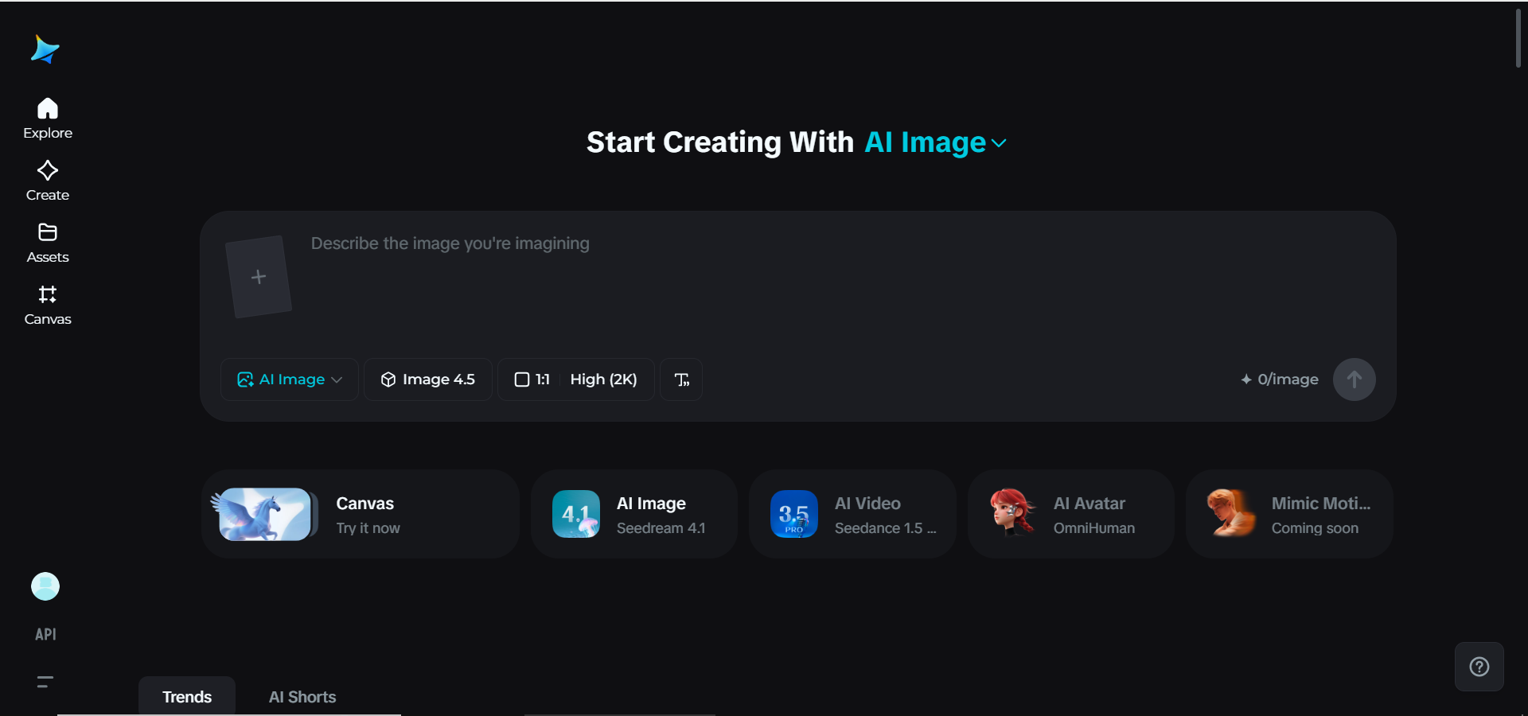Choose the Image 4.5 model selector
The height and width of the screenshot is (716, 1528).
point(428,379)
